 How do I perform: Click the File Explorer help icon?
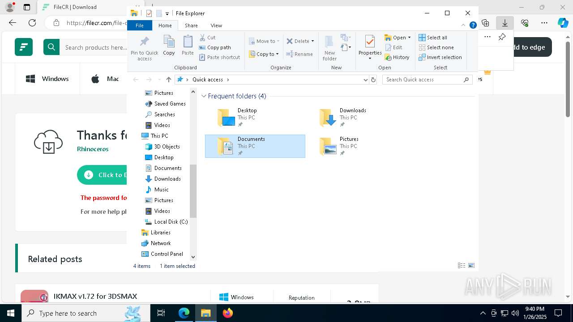473,25
